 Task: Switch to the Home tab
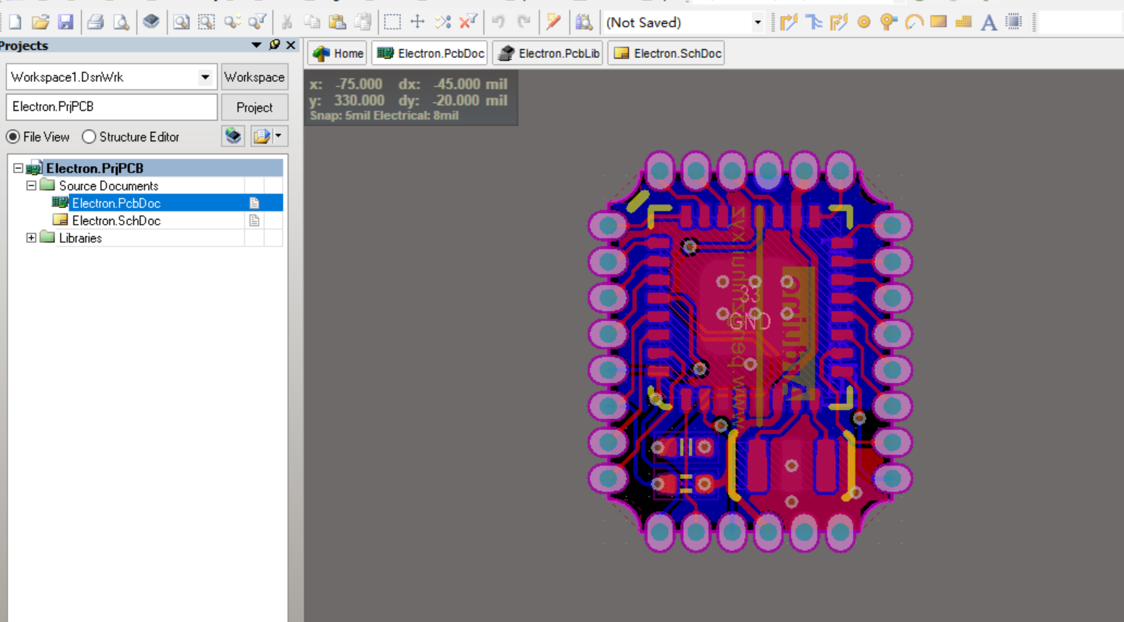(338, 53)
